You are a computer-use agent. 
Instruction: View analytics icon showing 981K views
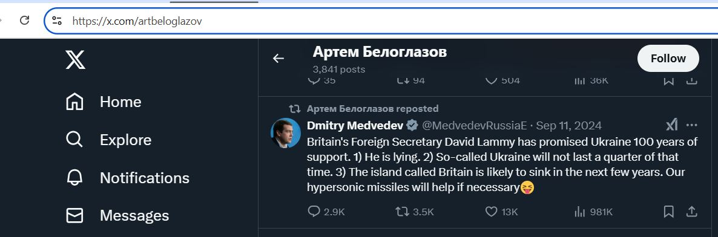[580, 212]
